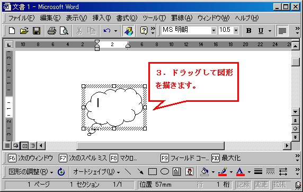Open the 書式(O) menu
This screenshot has width=303, height=192.
pyautogui.click(x=127, y=18)
